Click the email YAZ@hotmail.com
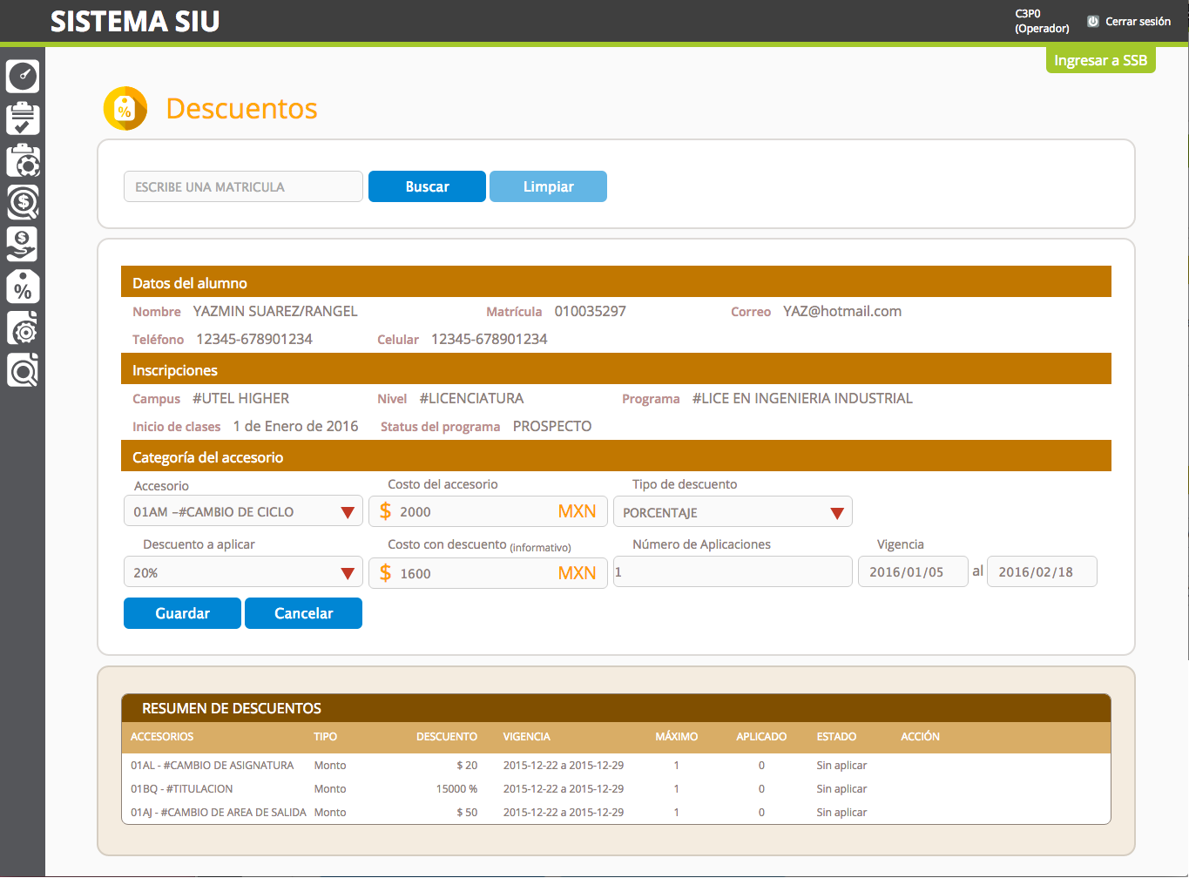 842,311
